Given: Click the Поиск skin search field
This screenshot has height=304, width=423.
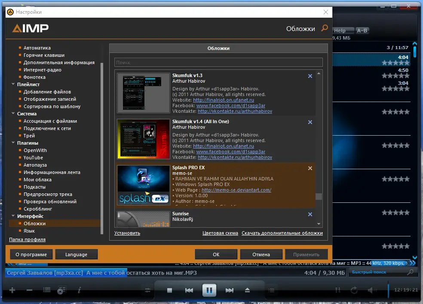Looking at the screenshot, I should pyautogui.click(x=218, y=62).
